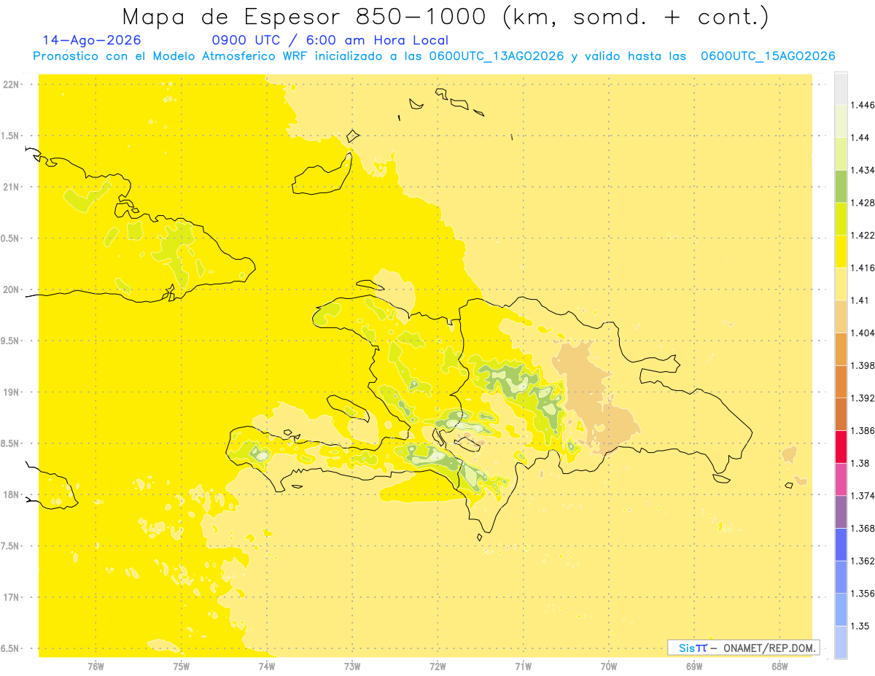Select the tan swatch between 1.404 and 1.41
The image size is (875, 676).
[841, 316]
